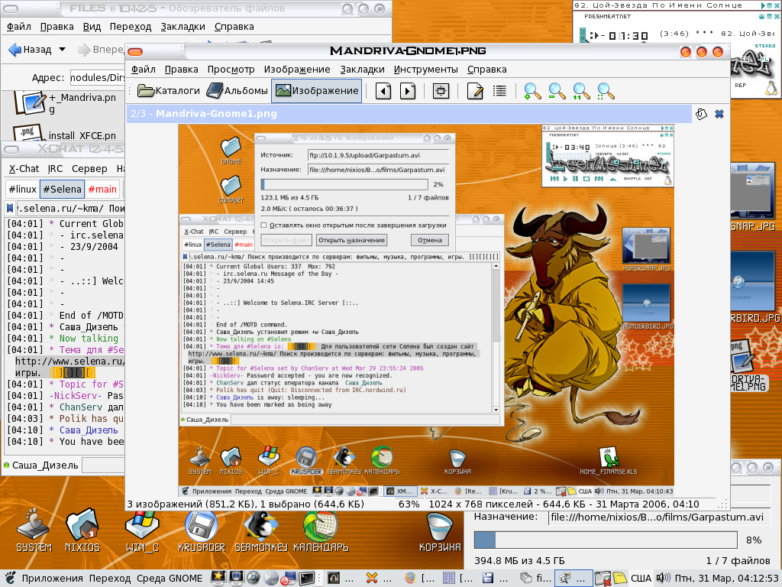Open the Просмотр menu in gThumb
Viewport: 782px width, 587px height.
click(231, 70)
